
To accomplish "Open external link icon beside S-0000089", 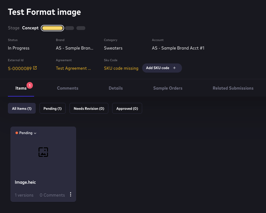I will [35, 68].
